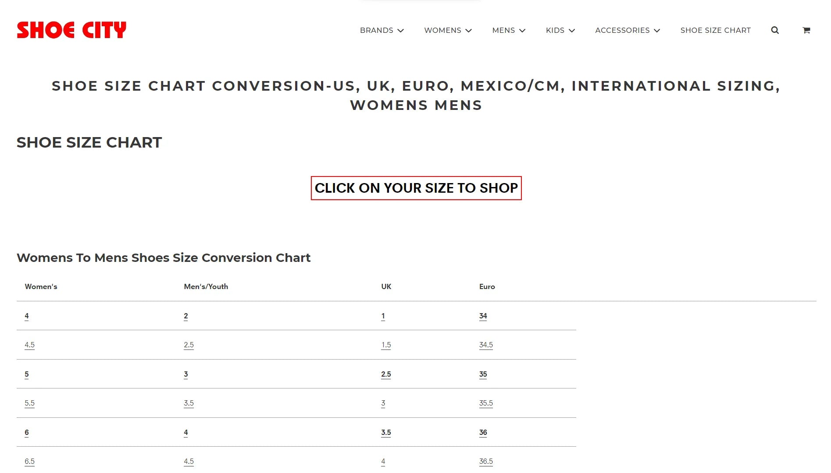Viewport: 831px width, 473px height.
Task: Click the Shoe City logo
Action: (71, 30)
